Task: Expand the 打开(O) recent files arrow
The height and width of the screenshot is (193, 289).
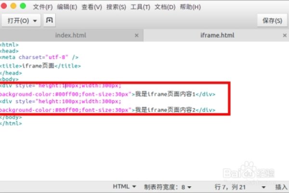Action: coord(35,21)
